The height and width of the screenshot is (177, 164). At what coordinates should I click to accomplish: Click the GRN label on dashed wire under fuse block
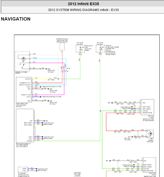(x=79, y=60)
